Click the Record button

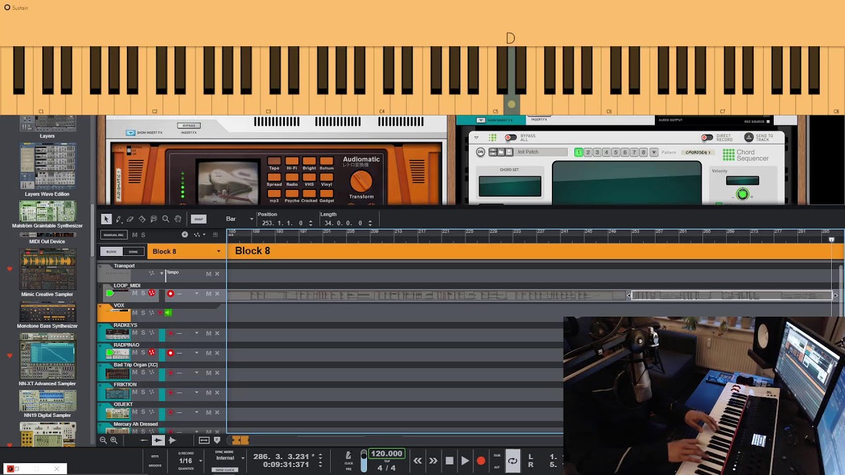pos(481,461)
